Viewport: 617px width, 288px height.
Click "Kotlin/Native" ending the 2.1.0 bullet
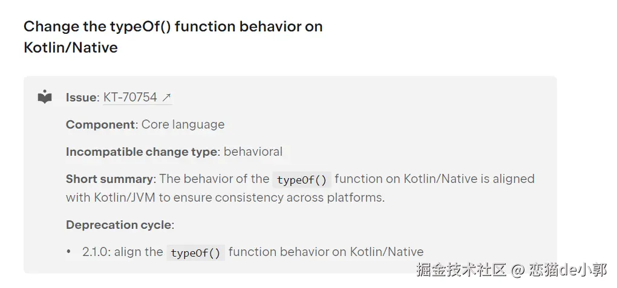(387, 252)
